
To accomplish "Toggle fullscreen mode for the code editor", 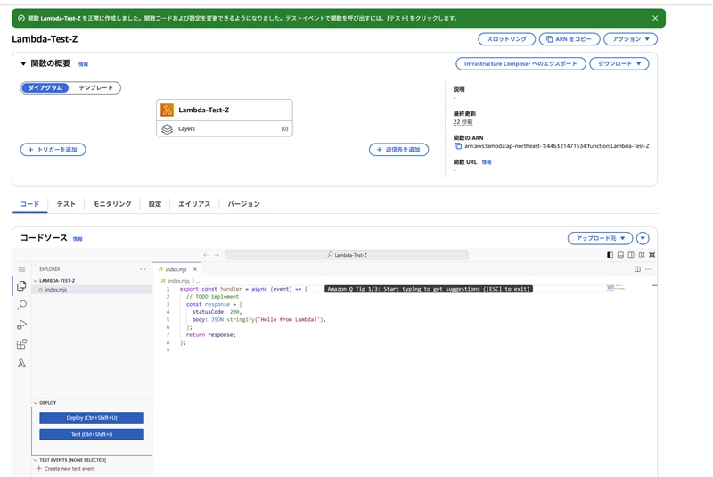I will click(652, 255).
